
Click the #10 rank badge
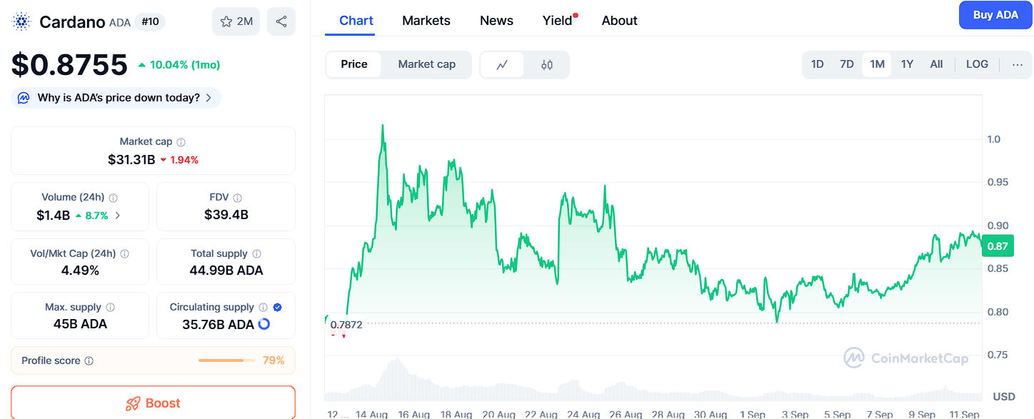point(150,21)
